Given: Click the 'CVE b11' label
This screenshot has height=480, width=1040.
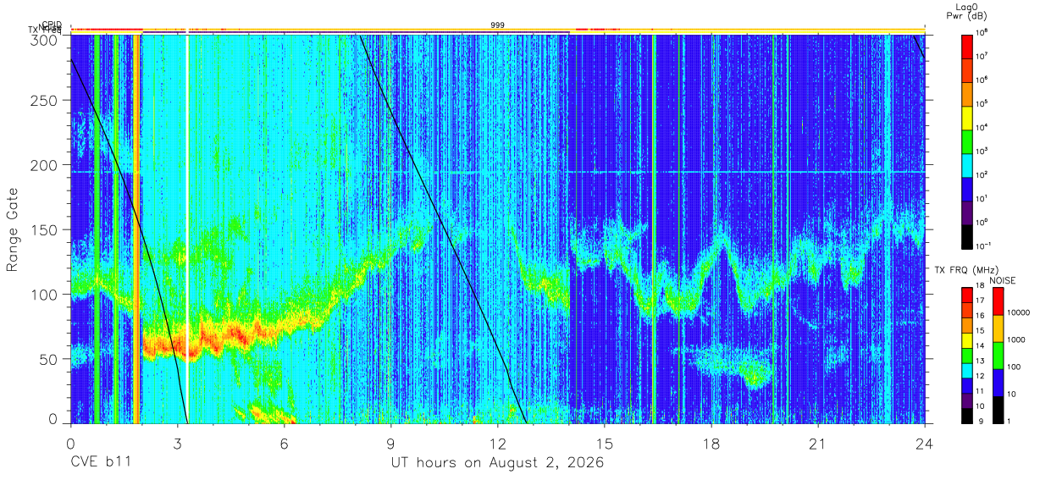Looking at the screenshot, I should pos(100,463).
